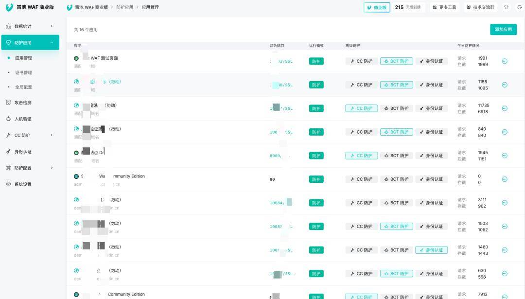Select the 身份认证 sidebar entry

click(29, 151)
